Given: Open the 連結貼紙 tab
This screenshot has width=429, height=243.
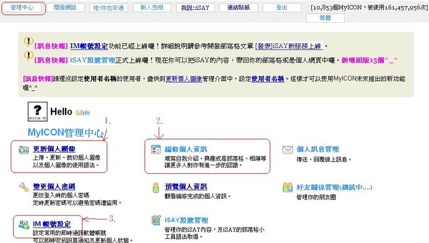Looking at the screenshot, I should tap(239, 7).
